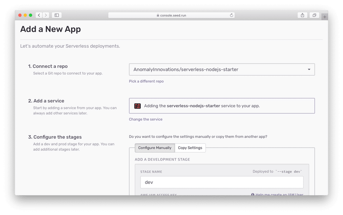343x215 pixels.
Task: Toggle the Safari sidebar button
Action: pos(57,15)
